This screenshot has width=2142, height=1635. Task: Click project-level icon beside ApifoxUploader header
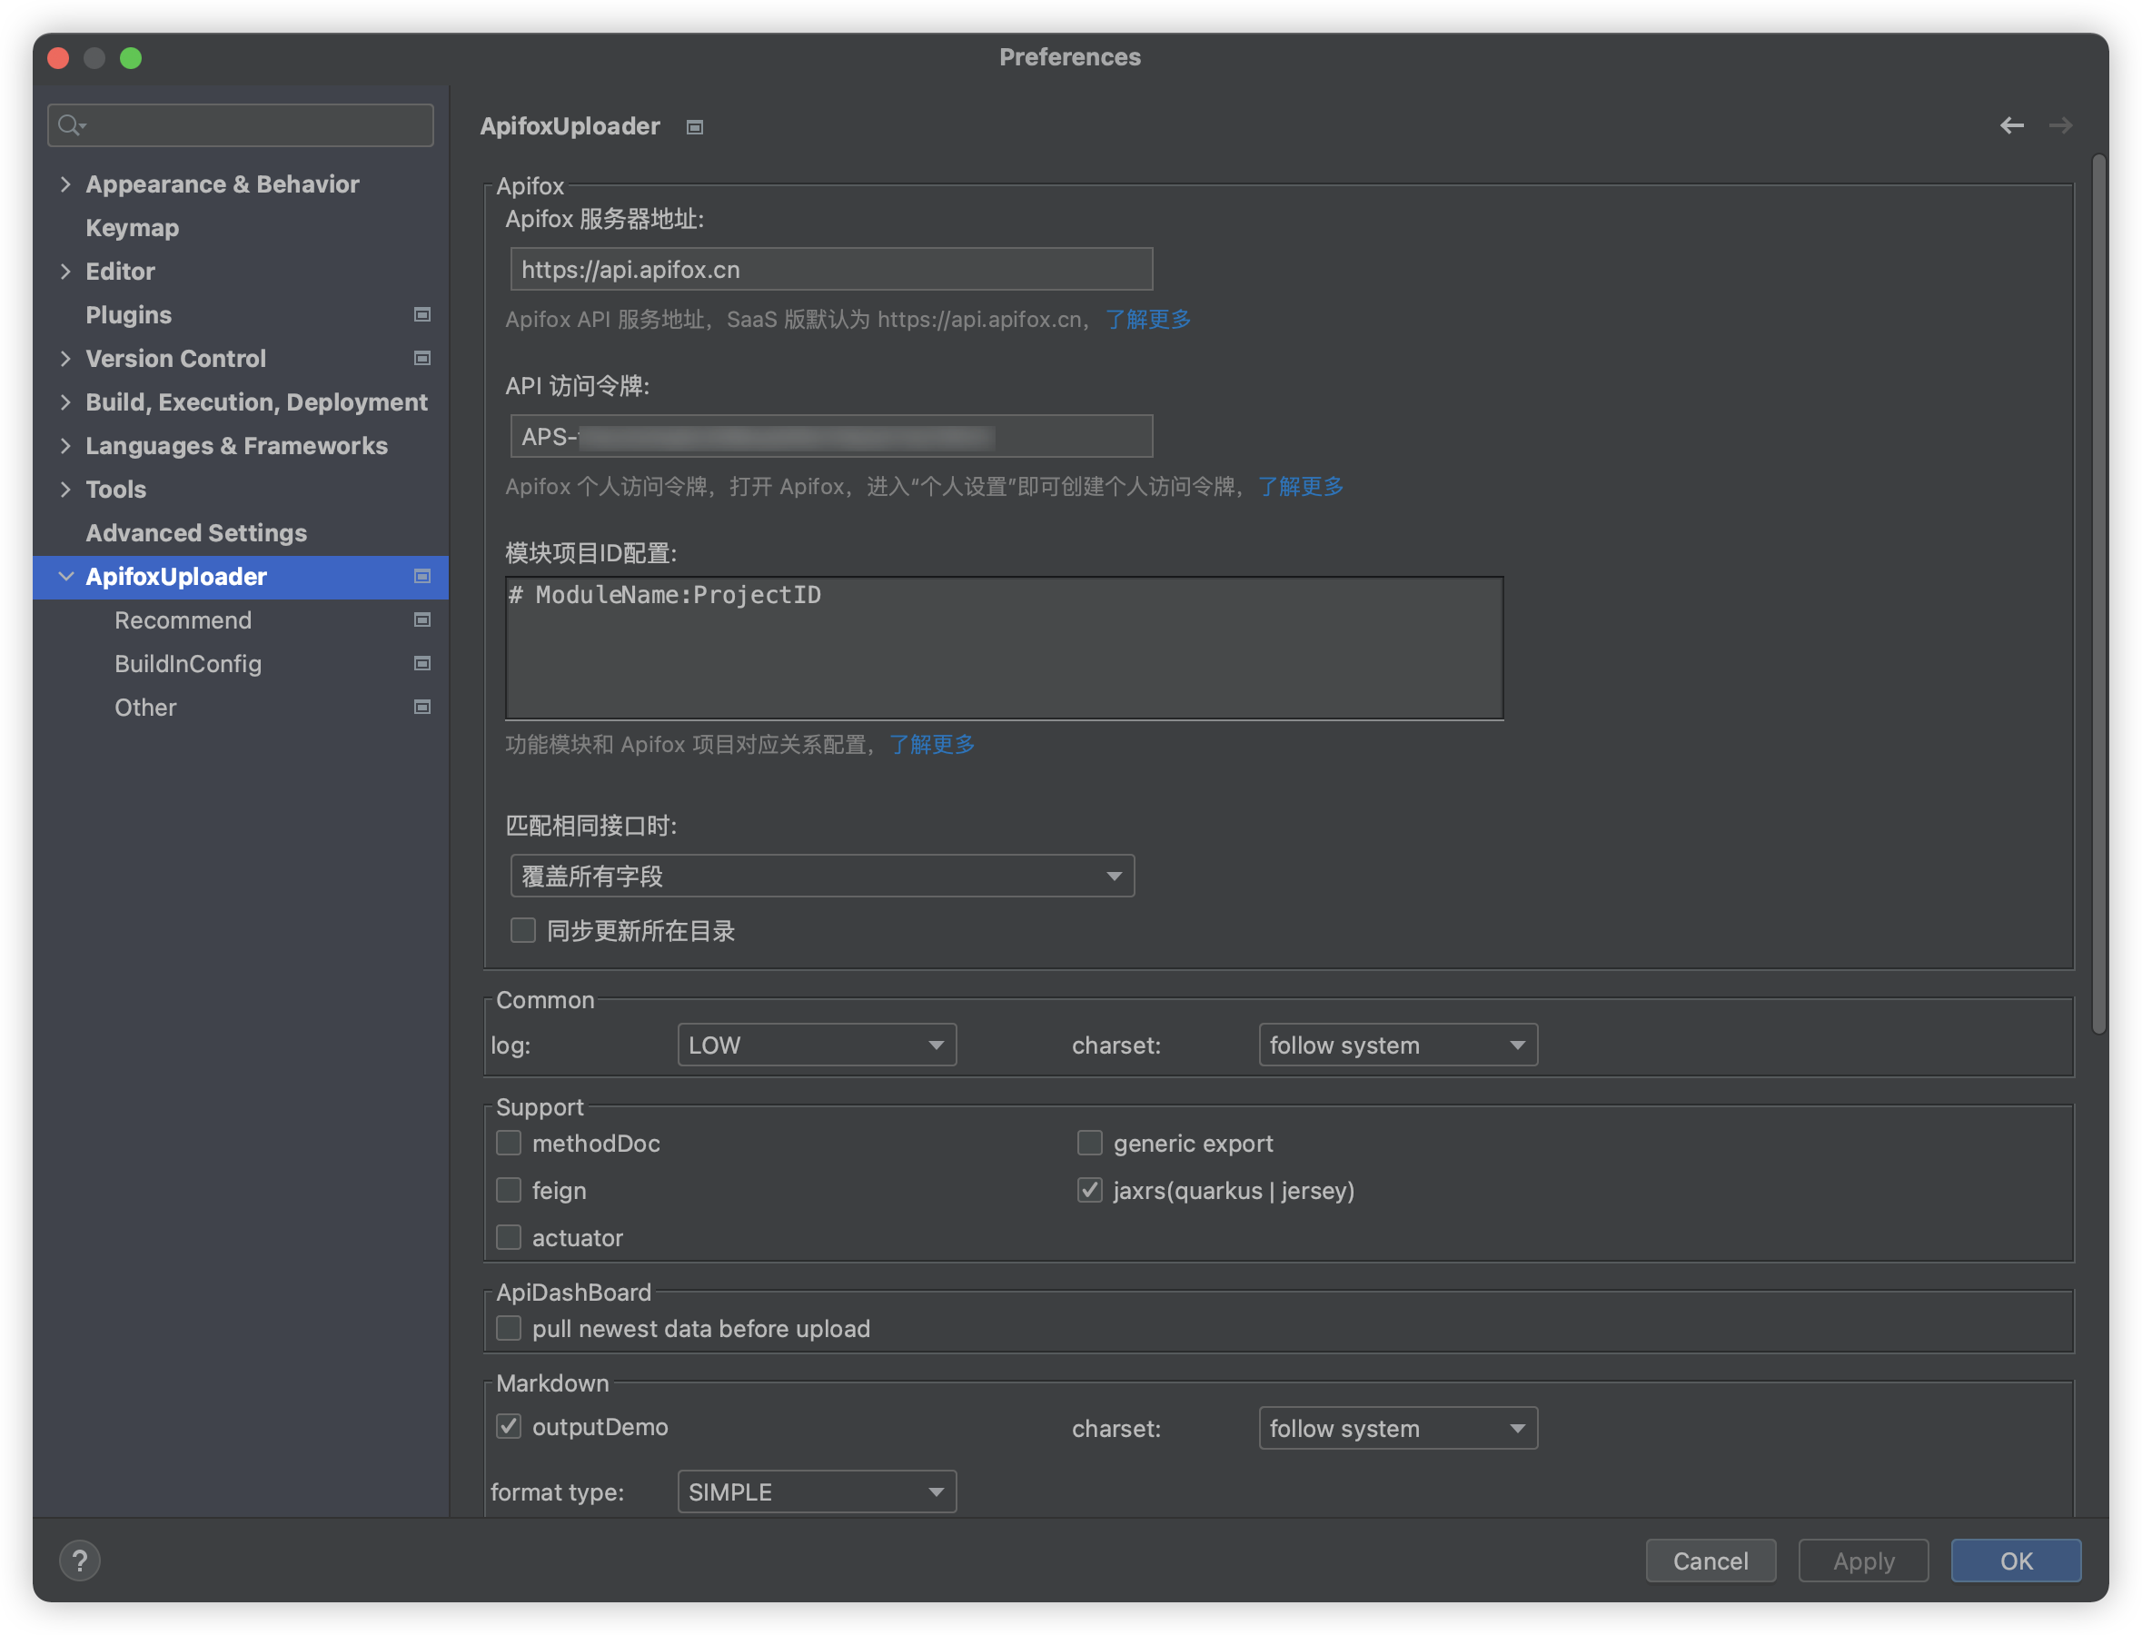pos(694,127)
